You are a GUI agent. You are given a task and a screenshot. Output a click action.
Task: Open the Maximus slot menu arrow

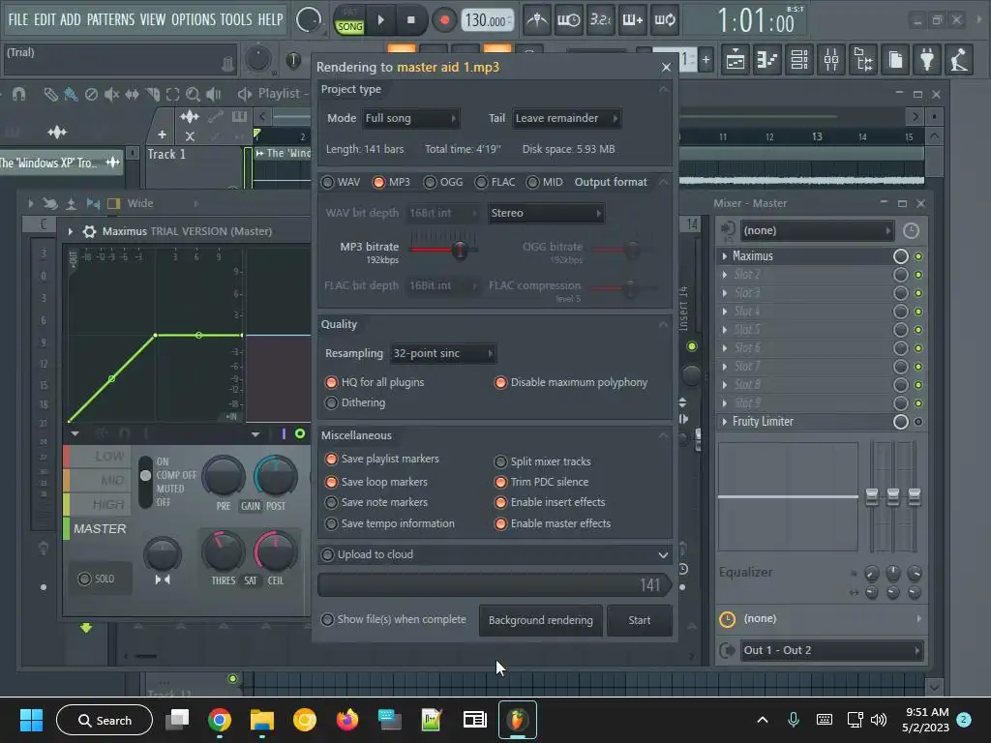pos(724,255)
